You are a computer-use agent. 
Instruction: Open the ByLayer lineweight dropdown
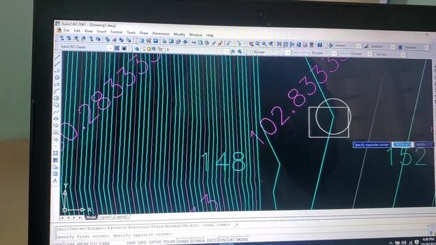point(370,54)
